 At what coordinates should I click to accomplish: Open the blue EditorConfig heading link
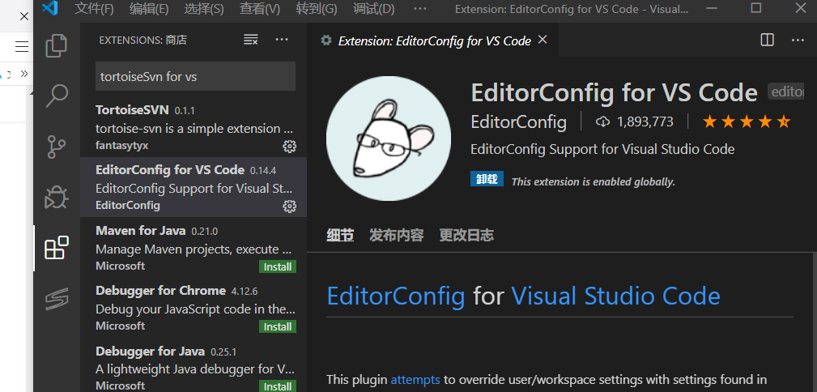pyautogui.click(x=395, y=296)
